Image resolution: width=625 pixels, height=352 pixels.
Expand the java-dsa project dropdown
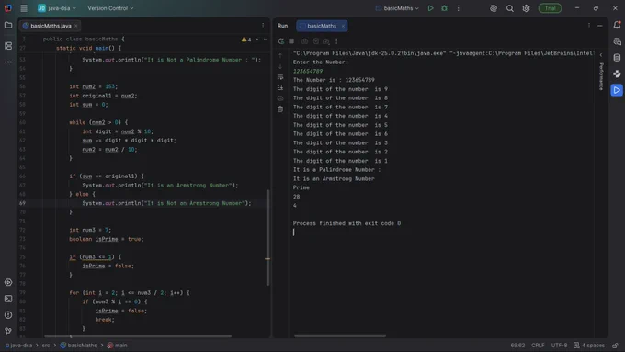[x=57, y=8]
